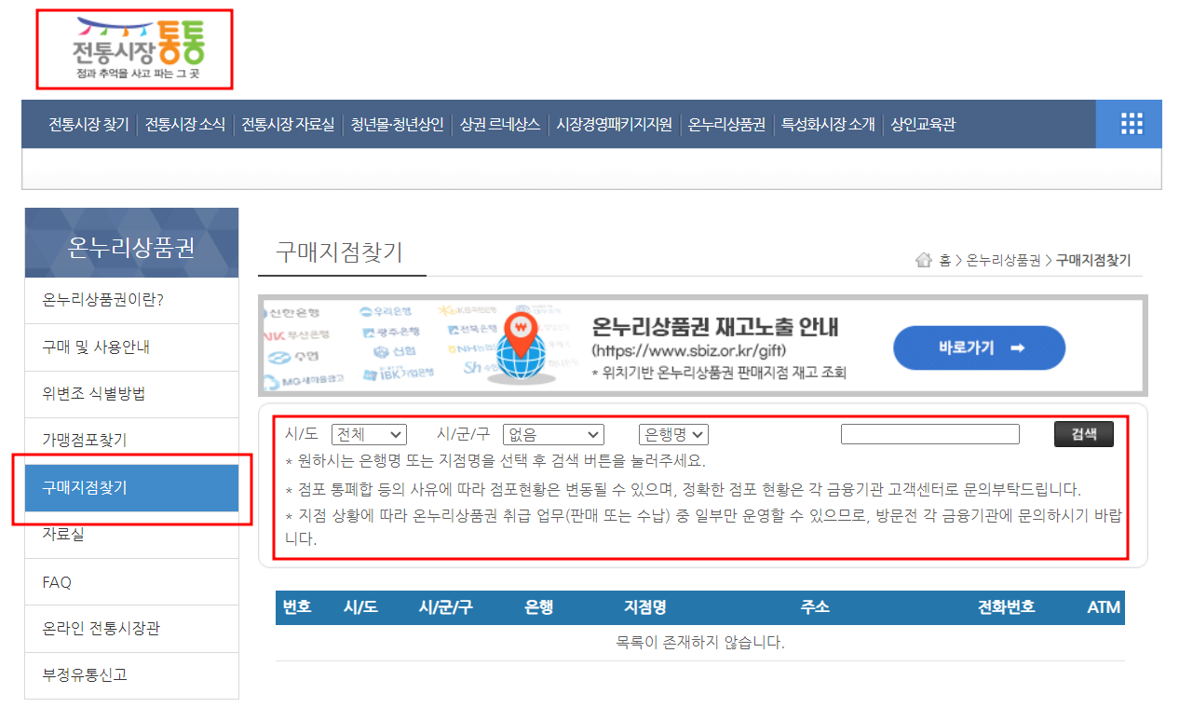Click the 바로가기 button in the banner
This screenshot has width=1193, height=721.
coord(978,347)
